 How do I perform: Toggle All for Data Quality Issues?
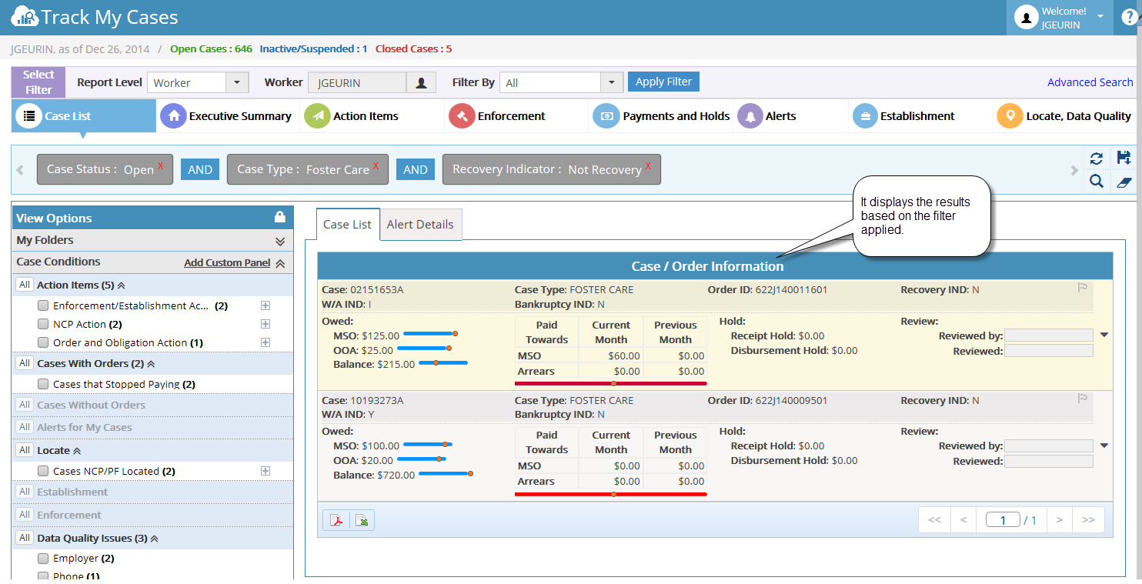[x=25, y=538]
